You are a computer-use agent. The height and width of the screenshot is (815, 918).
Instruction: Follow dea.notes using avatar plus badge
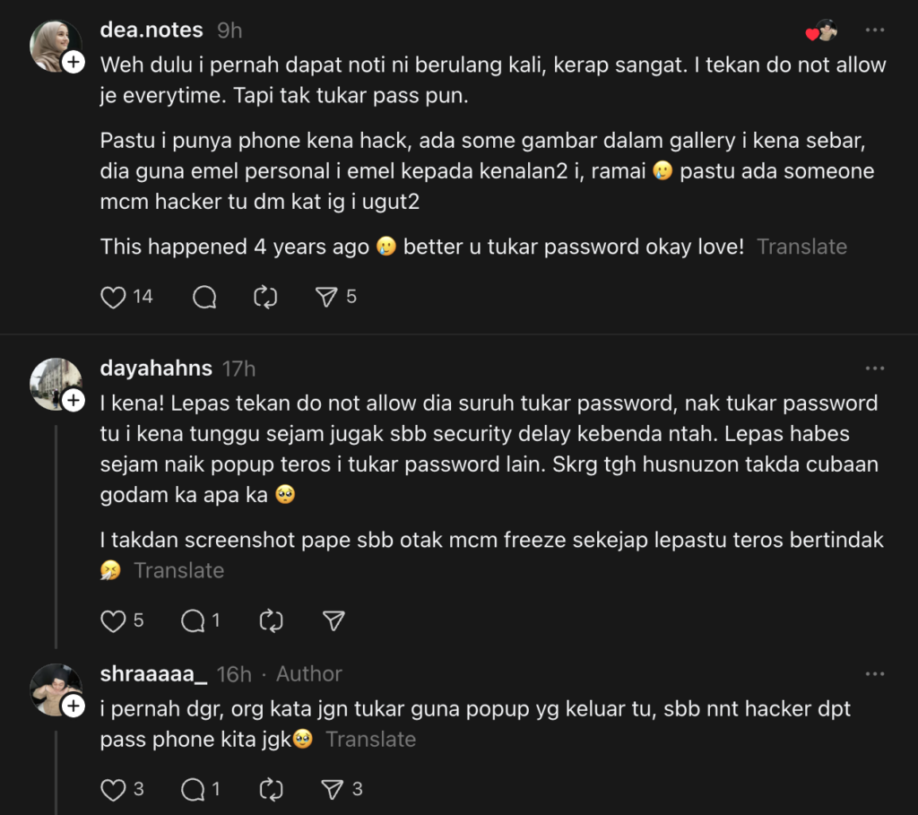[x=73, y=62]
